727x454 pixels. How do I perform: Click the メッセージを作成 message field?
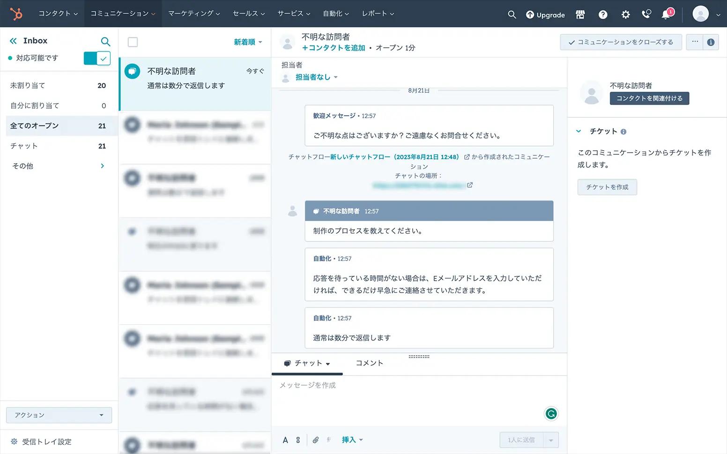419,401
